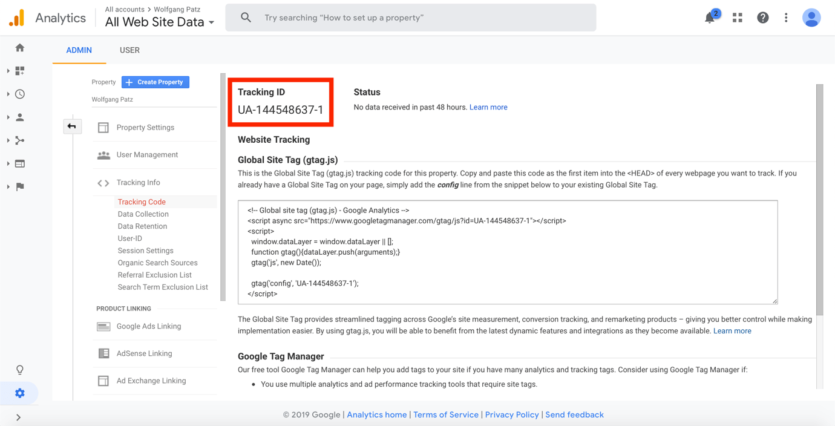Select Session Settings menu item
Image resolution: width=835 pixels, height=426 pixels.
pos(146,251)
